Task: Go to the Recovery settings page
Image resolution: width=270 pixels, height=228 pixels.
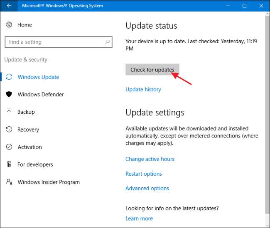Action: tap(29, 130)
